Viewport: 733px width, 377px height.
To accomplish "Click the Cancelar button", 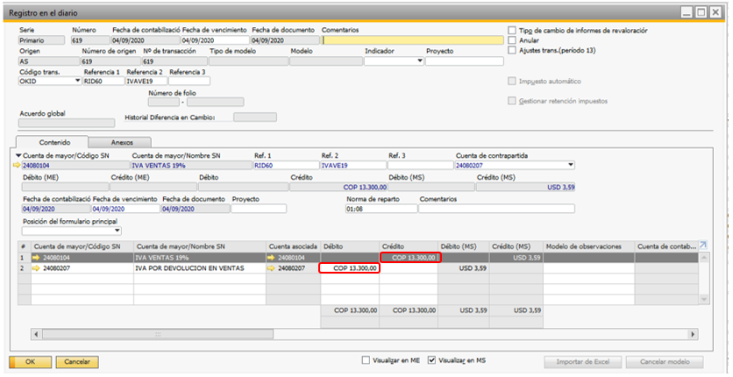I will (77, 361).
